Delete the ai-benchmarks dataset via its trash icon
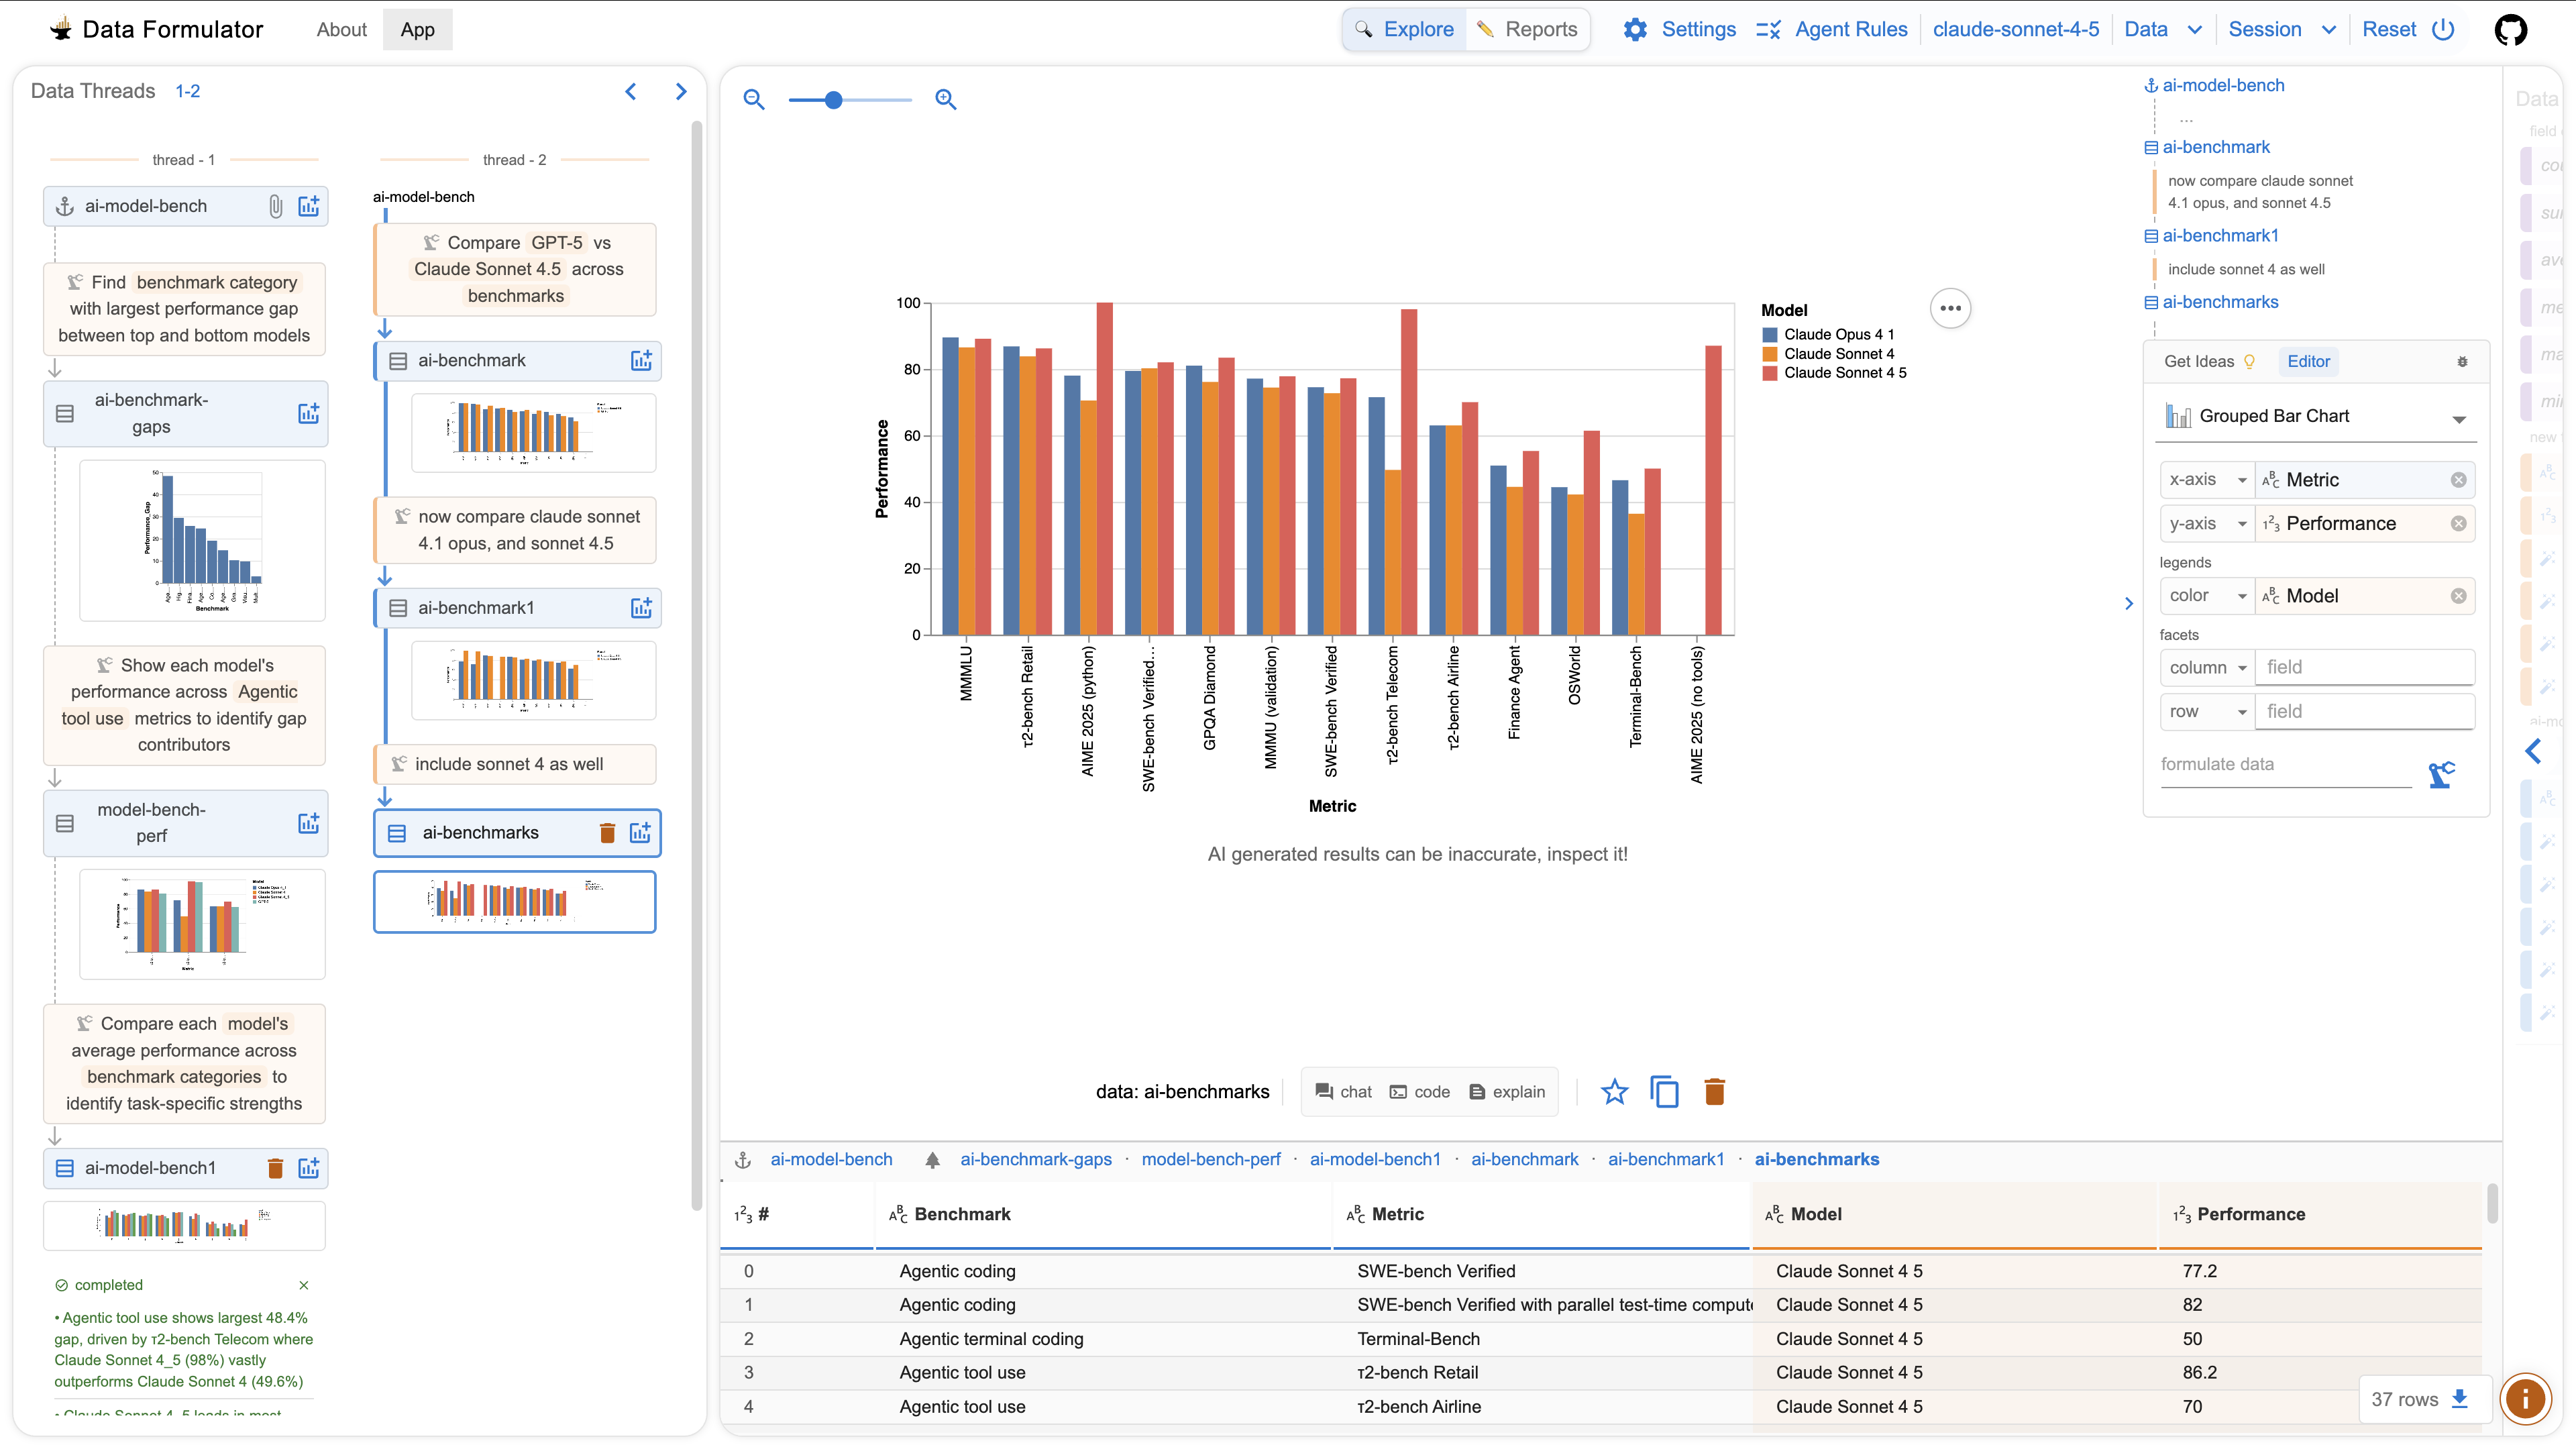The width and height of the screenshot is (2576, 1449). click(x=607, y=832)
